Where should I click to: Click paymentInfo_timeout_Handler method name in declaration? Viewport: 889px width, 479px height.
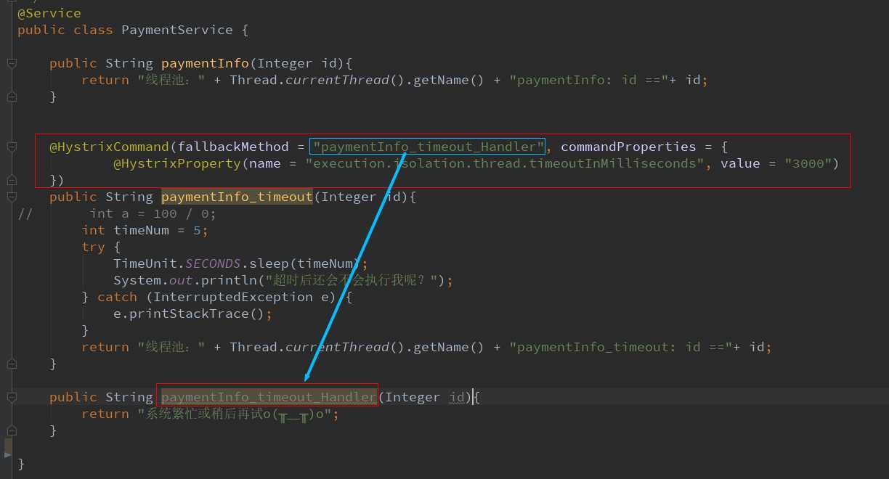pos(269,397)
